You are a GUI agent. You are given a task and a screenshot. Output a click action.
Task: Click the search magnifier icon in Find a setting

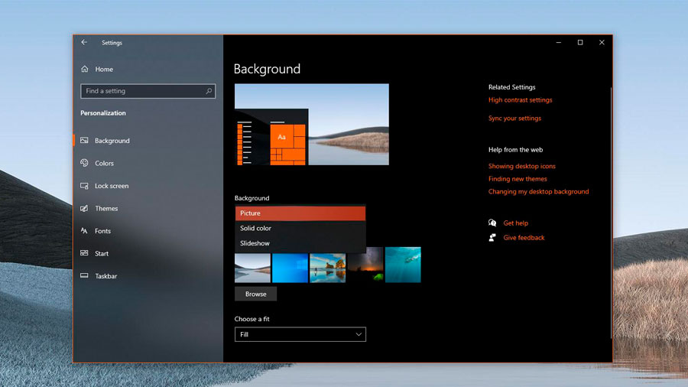[x=209, y=91]
